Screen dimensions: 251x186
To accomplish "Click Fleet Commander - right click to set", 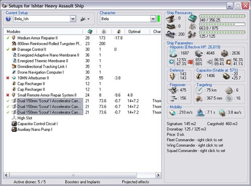I will point(195,140).
